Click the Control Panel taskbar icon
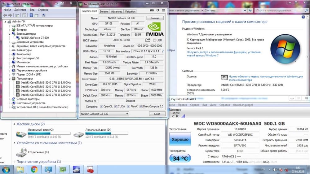This screenshot has width=310, height=174. pos(48,169)
